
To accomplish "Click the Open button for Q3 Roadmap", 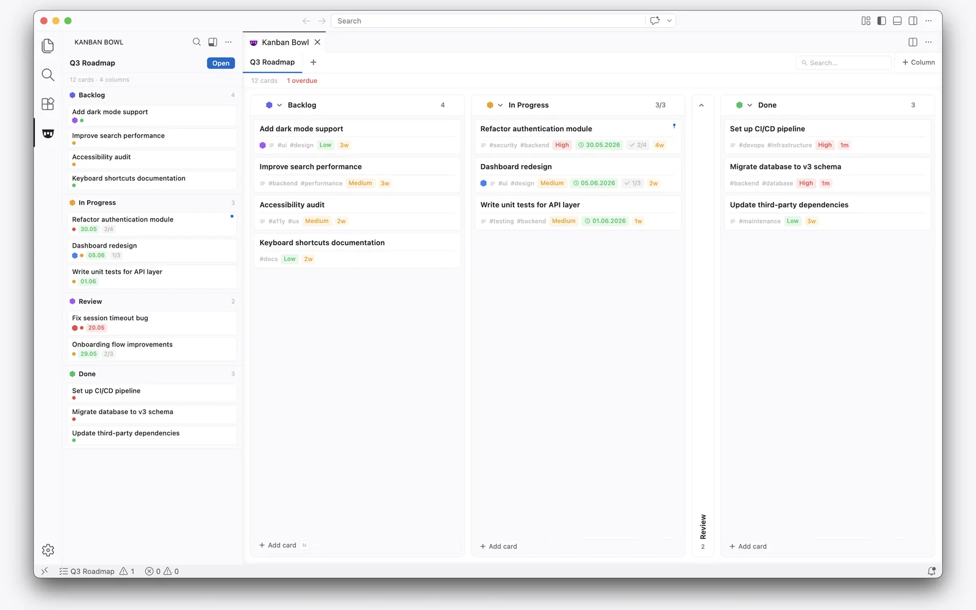I will (x=221, y=63).
